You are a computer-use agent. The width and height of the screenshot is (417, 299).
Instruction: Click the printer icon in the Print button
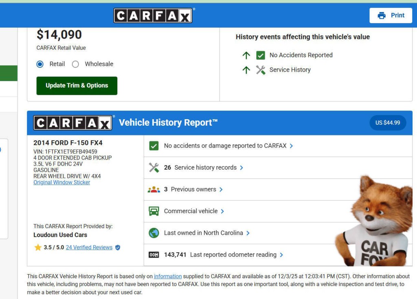[381, 15]
